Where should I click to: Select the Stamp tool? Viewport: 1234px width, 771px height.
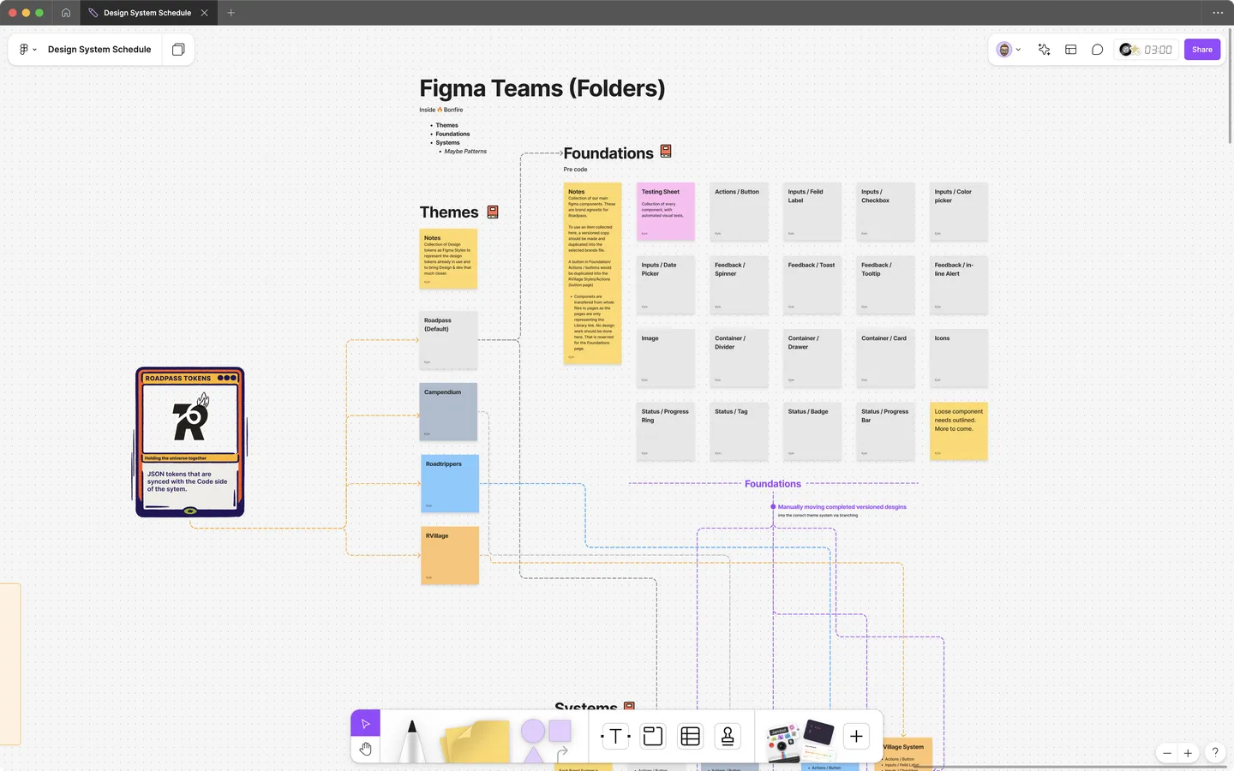728,736
